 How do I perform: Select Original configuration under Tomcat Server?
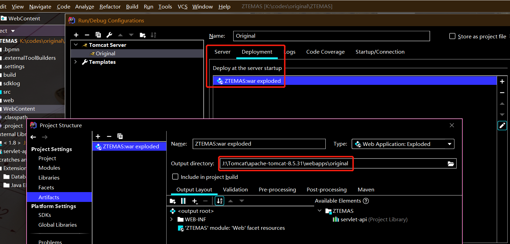(137, 54)
